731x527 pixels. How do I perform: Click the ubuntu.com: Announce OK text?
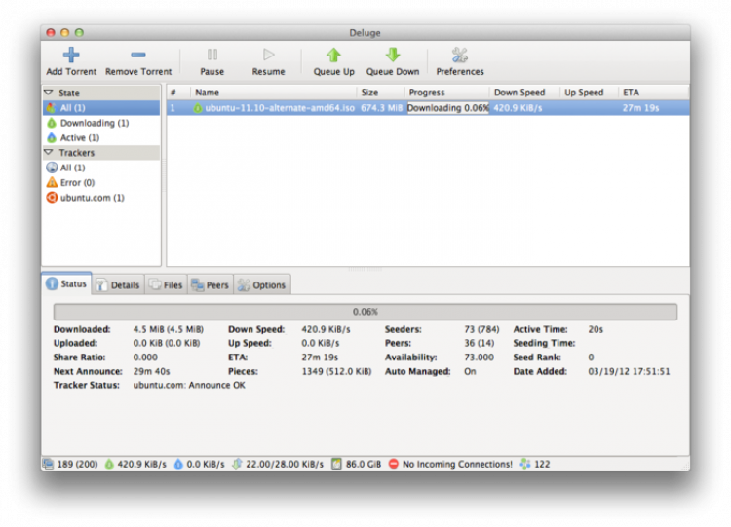coord(189,385)
